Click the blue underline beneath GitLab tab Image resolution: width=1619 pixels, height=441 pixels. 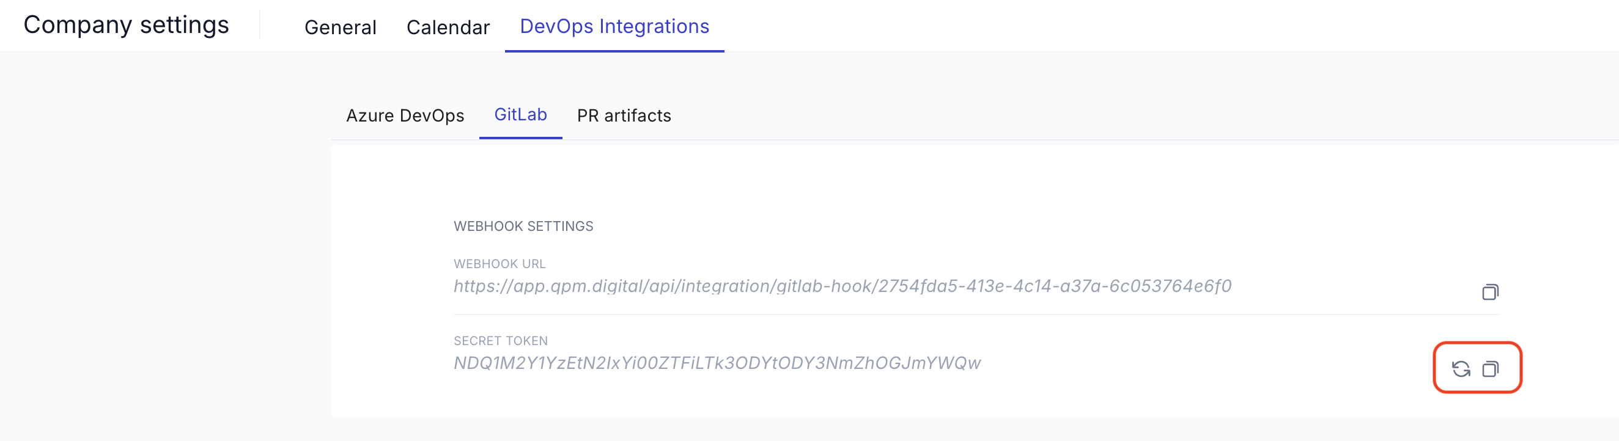click(x=520, y=137)
